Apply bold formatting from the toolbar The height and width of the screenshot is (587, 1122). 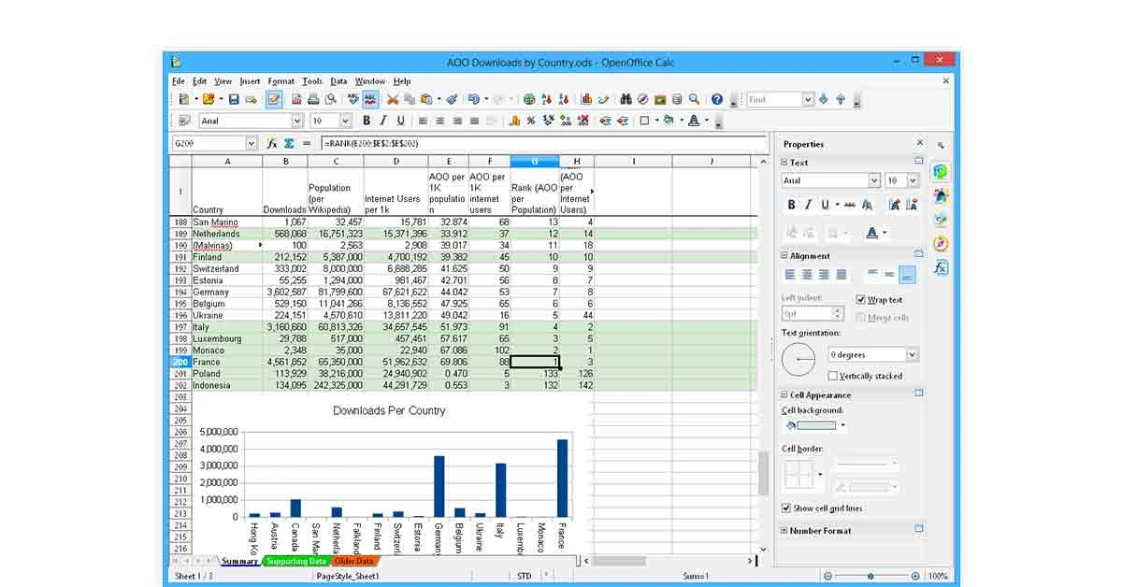pyautogui.click(x=366, y=120)
